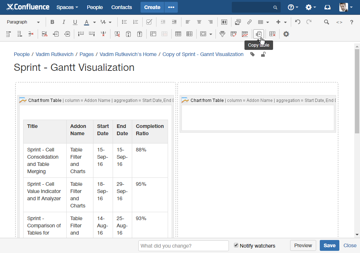
Task: Open the People menu item
Action: click(x=95, y=7)
